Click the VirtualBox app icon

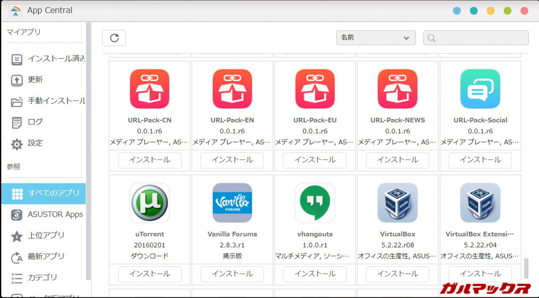397,203
